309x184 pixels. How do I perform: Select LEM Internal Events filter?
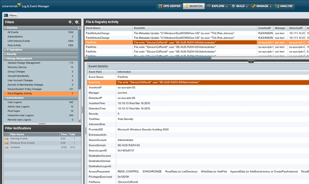point(41,41)
